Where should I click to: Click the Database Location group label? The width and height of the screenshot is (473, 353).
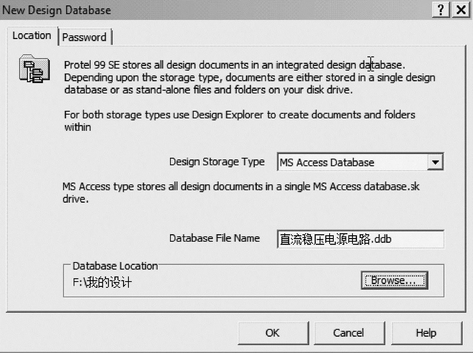click(x=115, y=266)
